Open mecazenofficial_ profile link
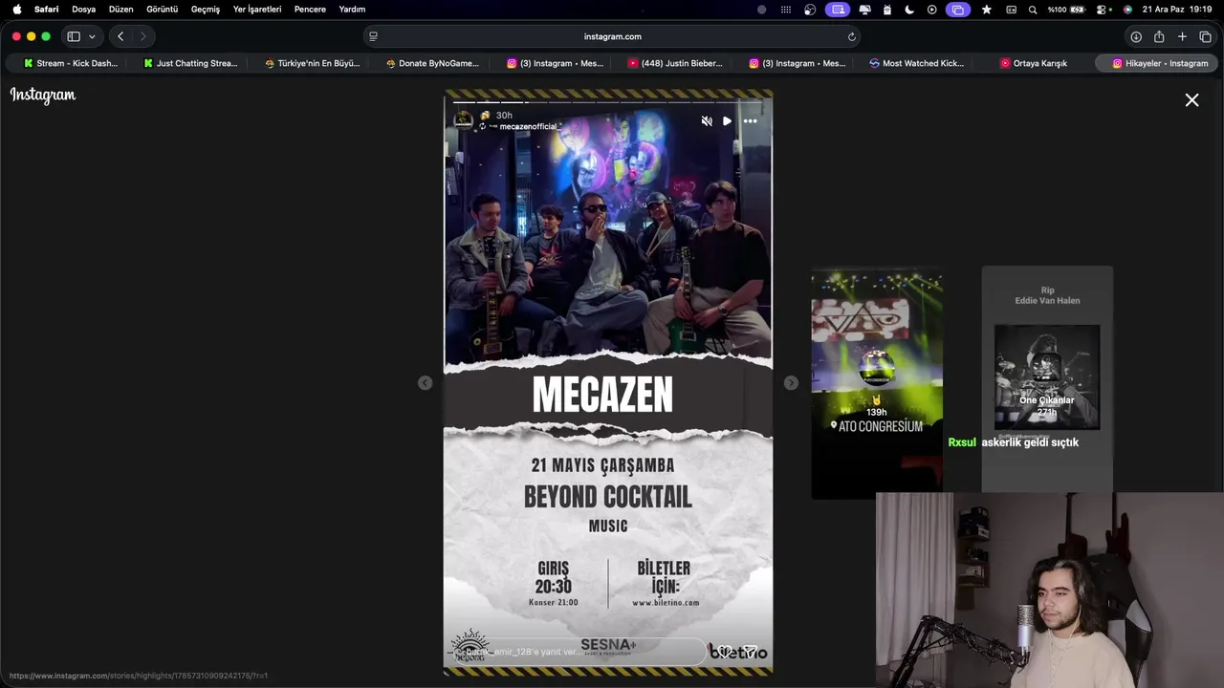Screen dimensions: 1224x688 [x=529, y=126]
